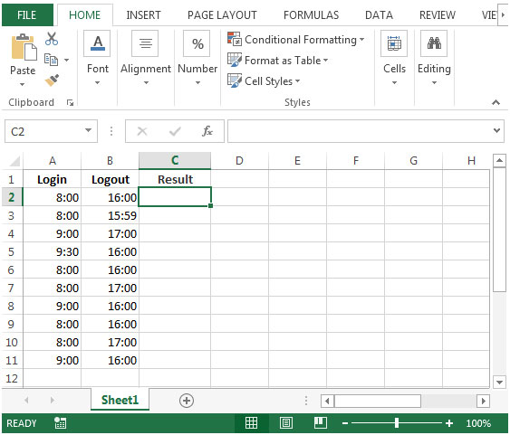Add a new sheet plus button

coord(187,401)
